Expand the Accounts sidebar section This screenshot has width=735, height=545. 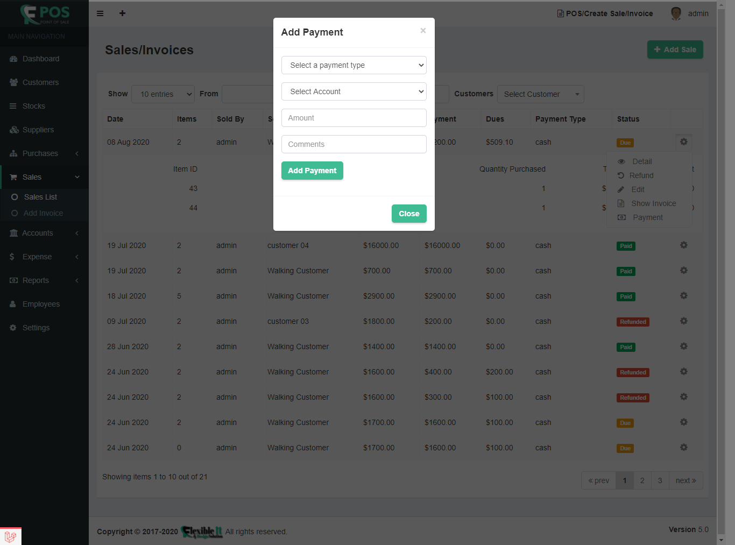38,233
